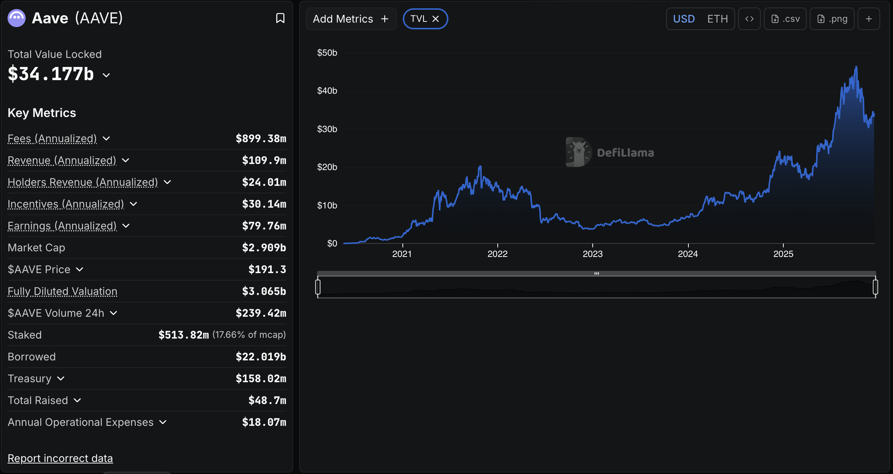
Task: Expand the Treasury metric details
Action: 61,378
